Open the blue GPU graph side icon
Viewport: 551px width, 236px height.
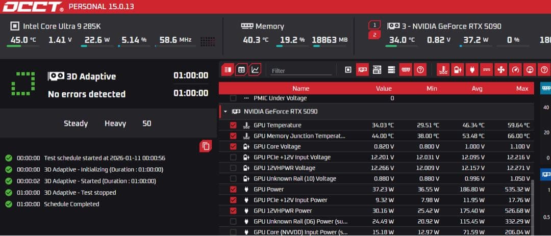[x=546, y=174]
